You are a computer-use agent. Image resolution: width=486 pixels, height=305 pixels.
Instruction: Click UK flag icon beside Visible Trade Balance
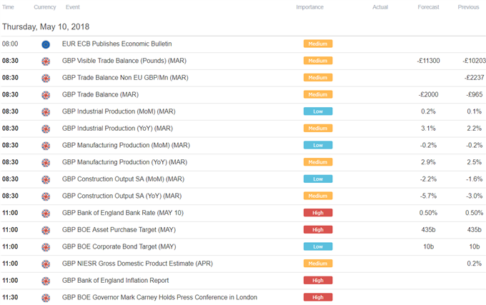pos(46,61)
